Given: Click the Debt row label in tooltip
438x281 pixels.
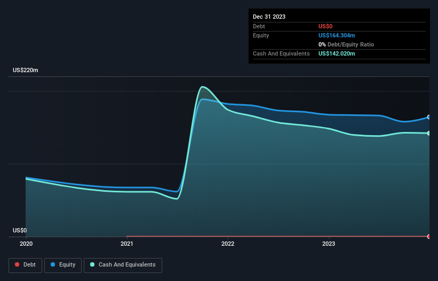Looking at the screenshot, I should click(259, 26).
